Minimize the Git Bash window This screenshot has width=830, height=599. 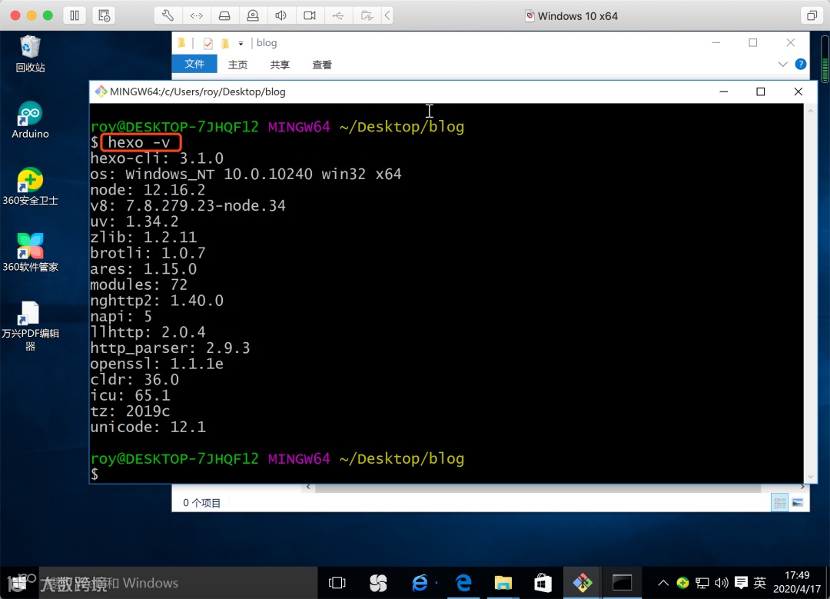tap(724, 92)
